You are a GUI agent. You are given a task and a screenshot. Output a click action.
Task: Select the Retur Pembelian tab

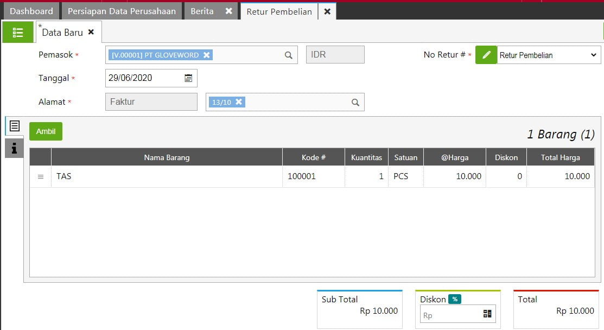pyautogui.click(x=279, y=11)
